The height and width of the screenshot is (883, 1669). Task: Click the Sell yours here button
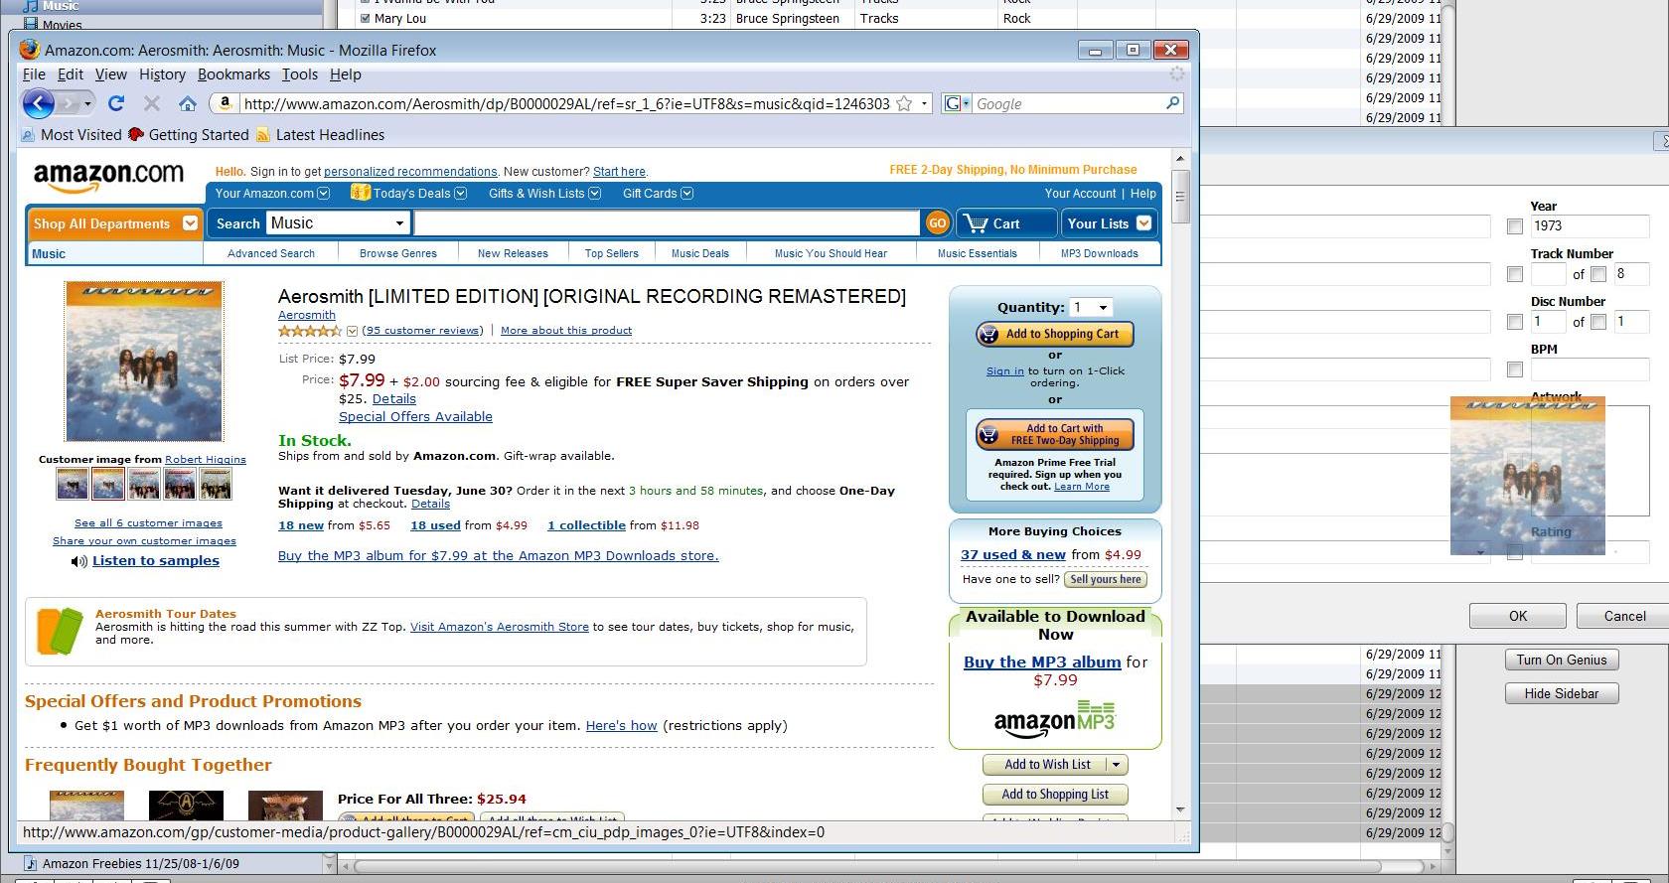(x=1106, y=579)
